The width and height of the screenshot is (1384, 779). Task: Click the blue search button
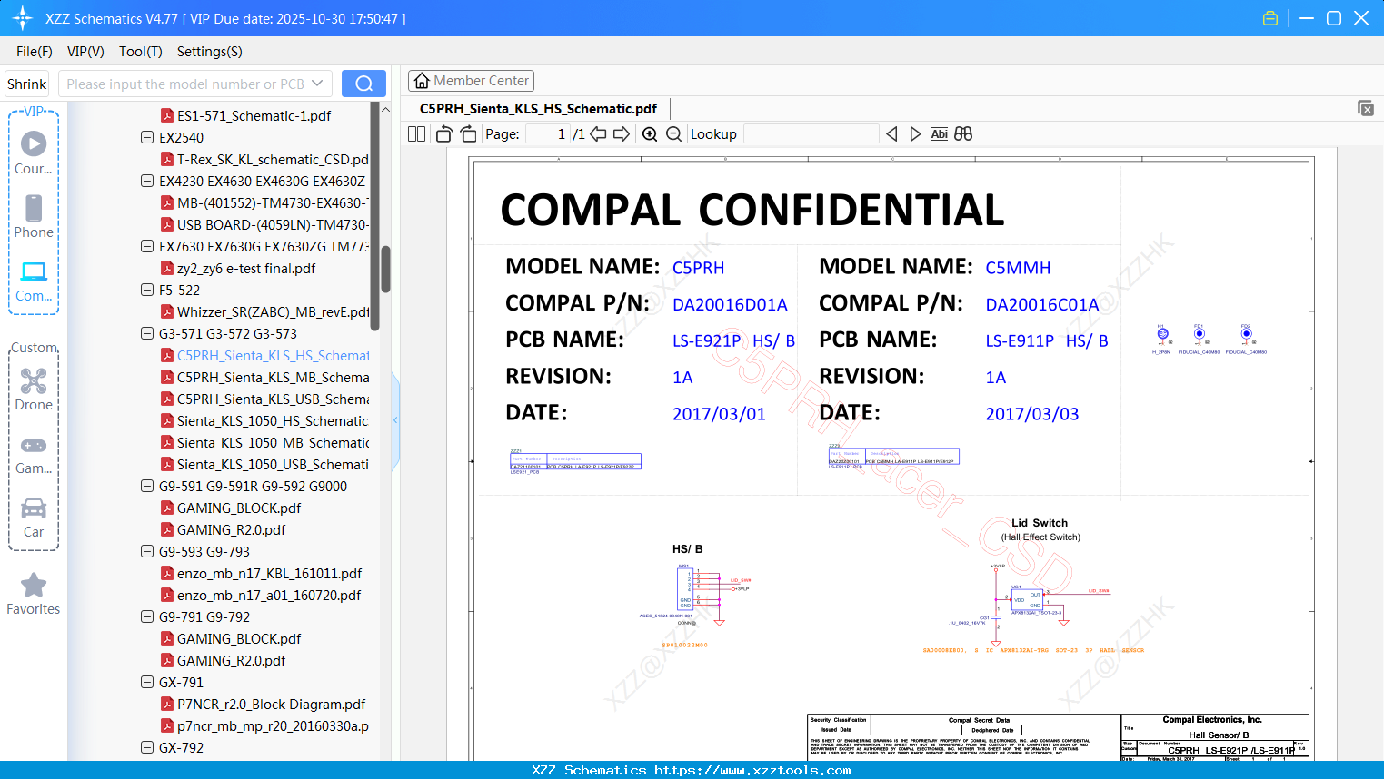(x=363, y=84)
